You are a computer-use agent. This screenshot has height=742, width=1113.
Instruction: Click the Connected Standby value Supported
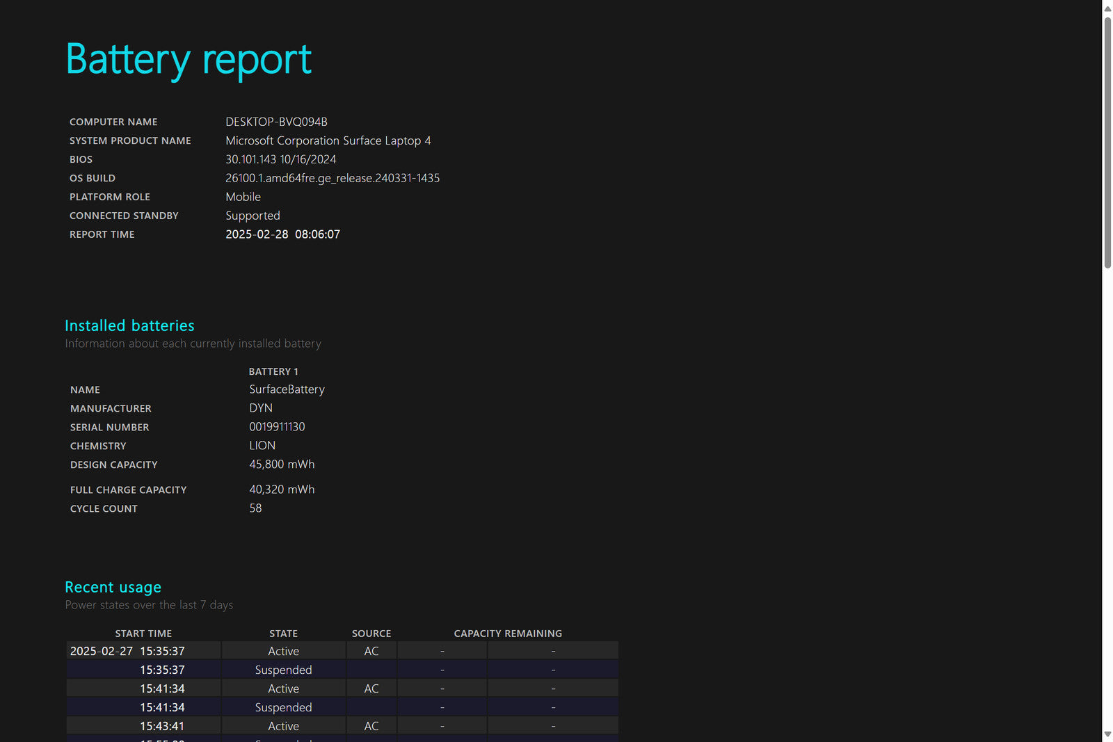point(253,216)
